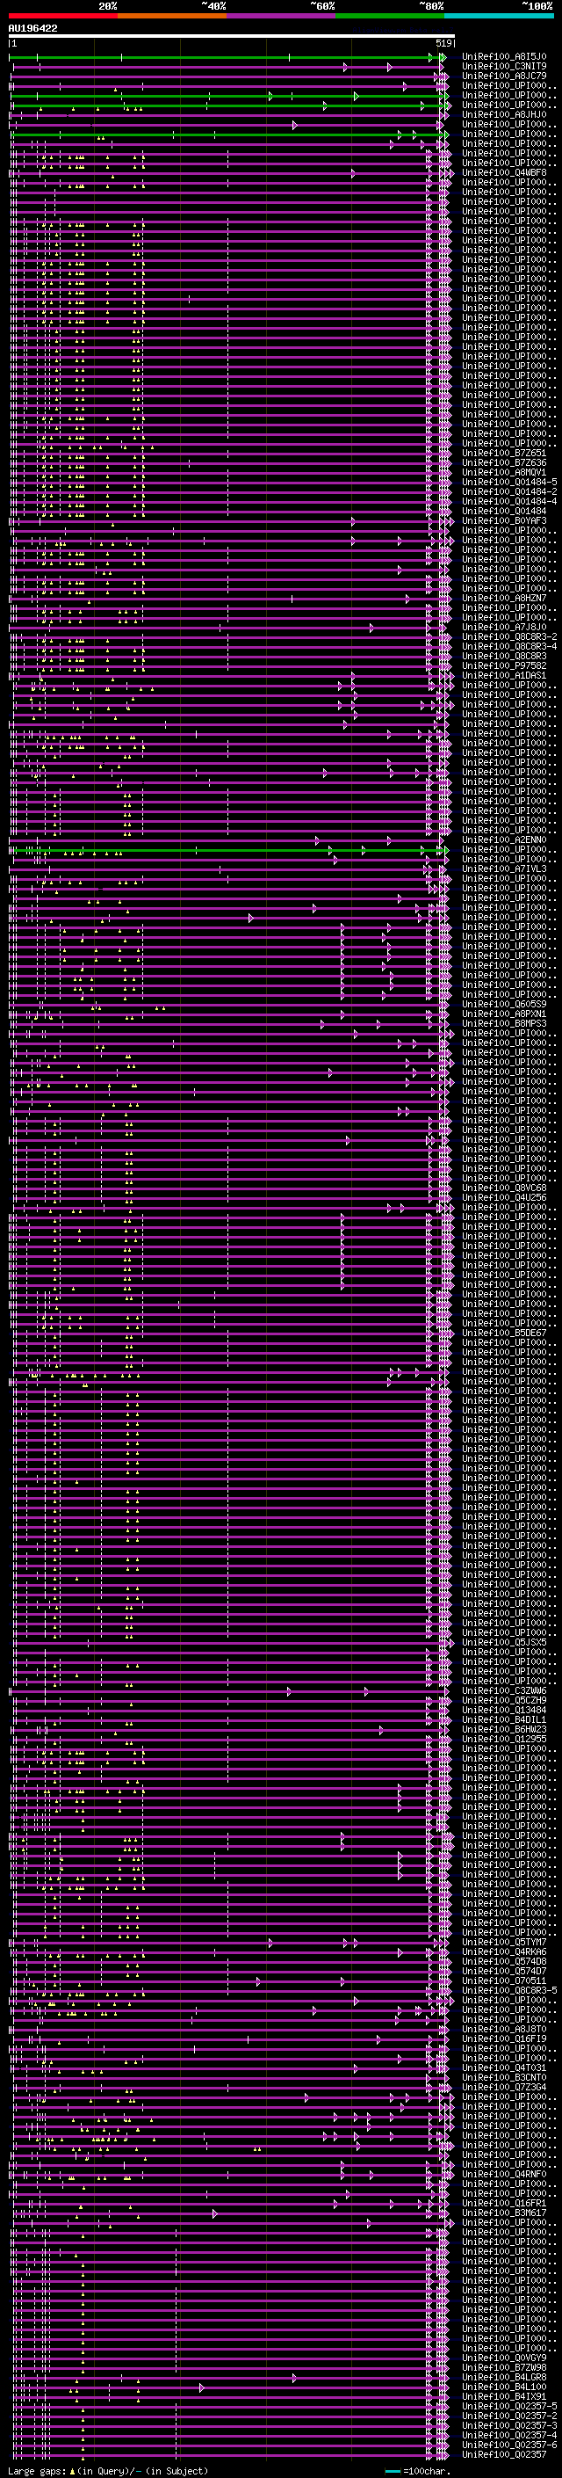
Task: Select the UniRef100_Q8VC68 label
Action: click(504, 1188)
